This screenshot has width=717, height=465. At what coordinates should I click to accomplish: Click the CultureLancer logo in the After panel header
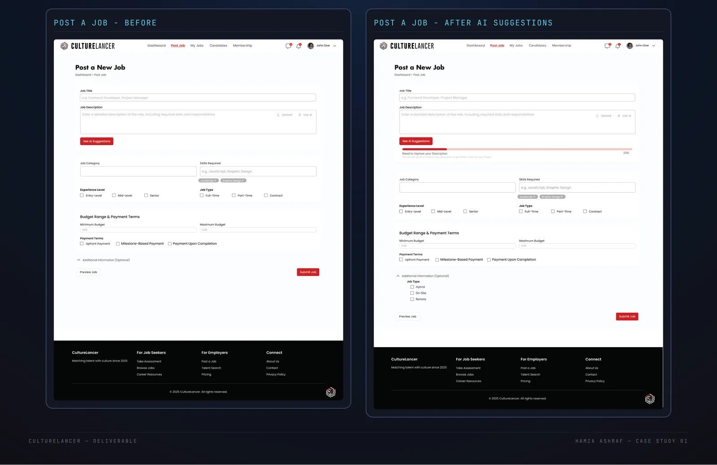tap(407, 46)
